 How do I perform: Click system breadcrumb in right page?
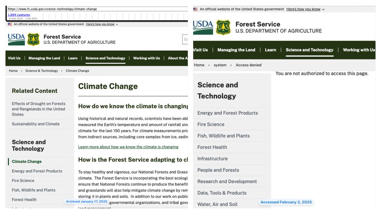point(220,65)
